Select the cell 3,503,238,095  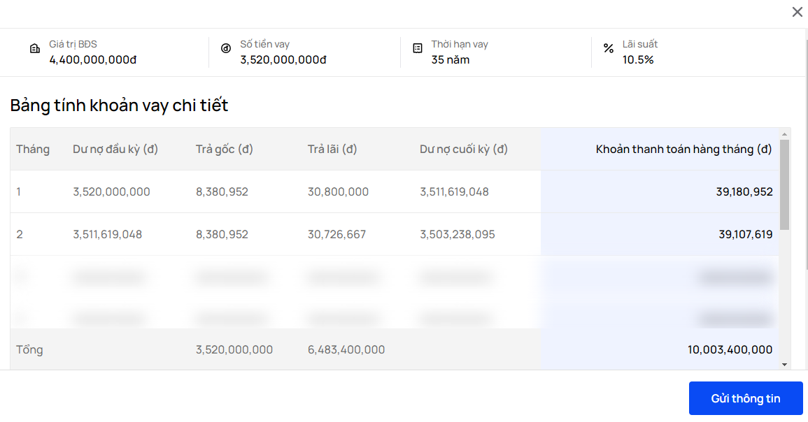457,235
